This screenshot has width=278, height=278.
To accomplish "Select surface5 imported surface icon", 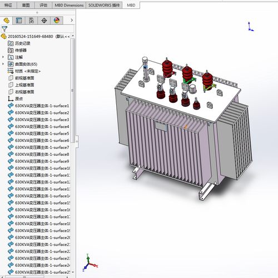I will pyautogui.click(x=11, y=133).
